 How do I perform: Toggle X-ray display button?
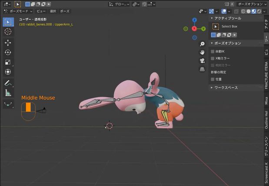point(236,11)
